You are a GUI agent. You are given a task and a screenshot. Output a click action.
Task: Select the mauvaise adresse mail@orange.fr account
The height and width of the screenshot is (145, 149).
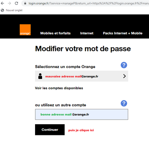point(82,76)
